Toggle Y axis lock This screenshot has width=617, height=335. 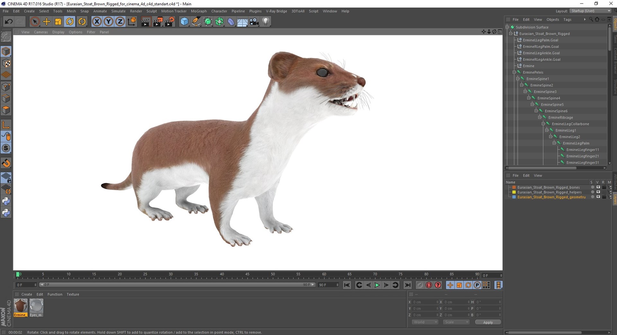[x=108, y=22]
